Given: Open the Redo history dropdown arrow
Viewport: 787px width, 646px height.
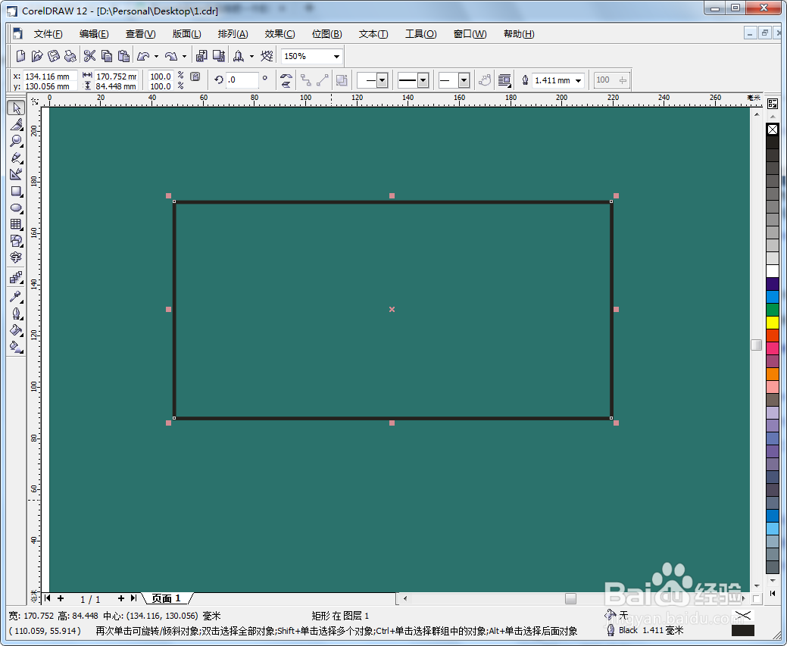Looking at the screenshot, I should point(185,56).
